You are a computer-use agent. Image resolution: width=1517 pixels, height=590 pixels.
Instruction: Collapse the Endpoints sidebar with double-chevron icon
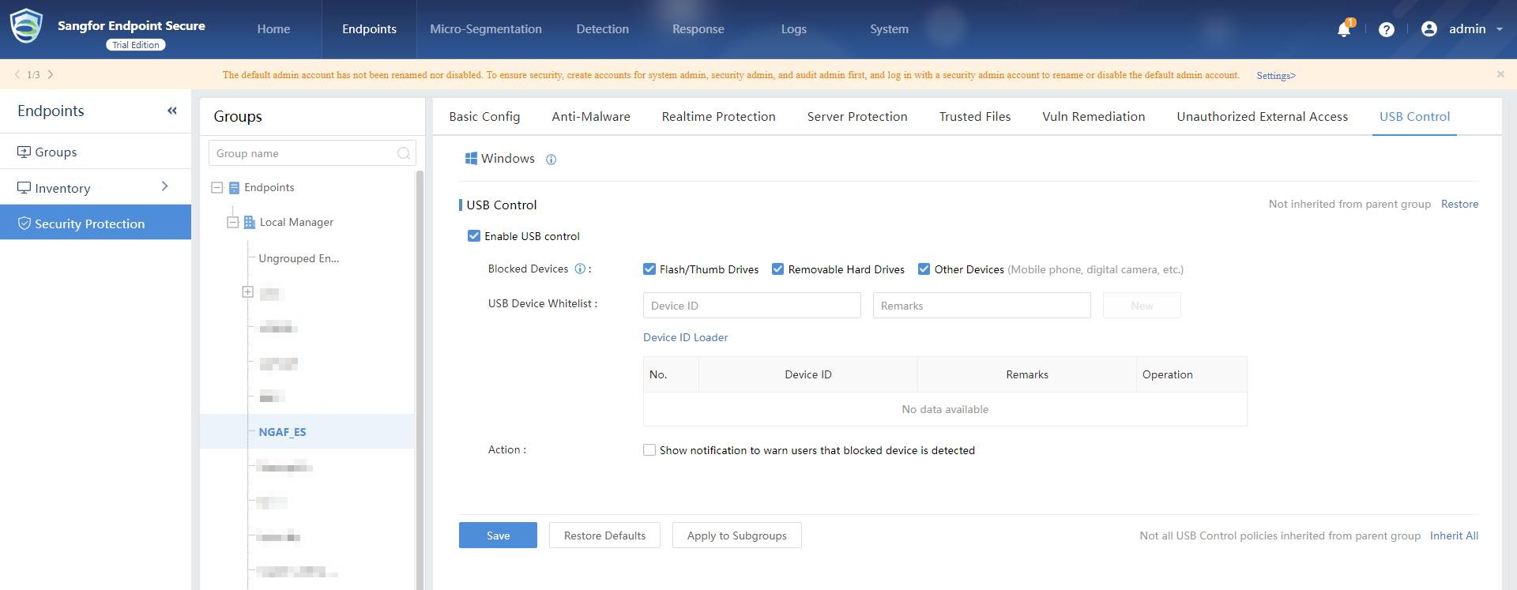[172, 111]
